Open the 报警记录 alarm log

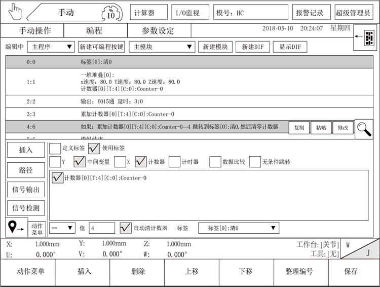310,13
